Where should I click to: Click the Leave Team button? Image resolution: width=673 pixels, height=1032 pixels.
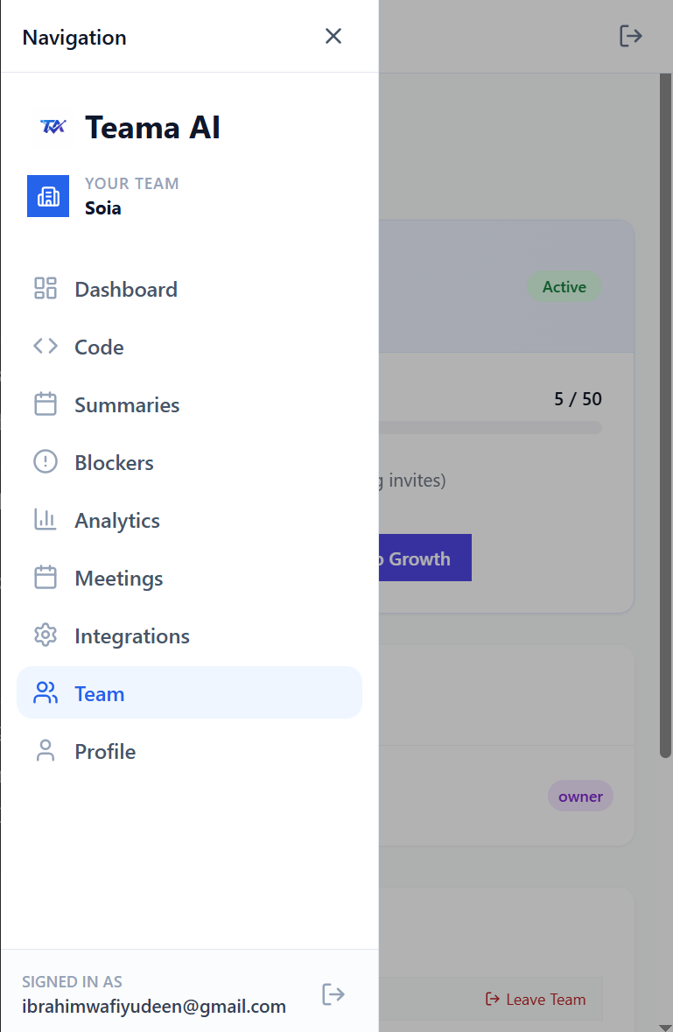[536, 999]
